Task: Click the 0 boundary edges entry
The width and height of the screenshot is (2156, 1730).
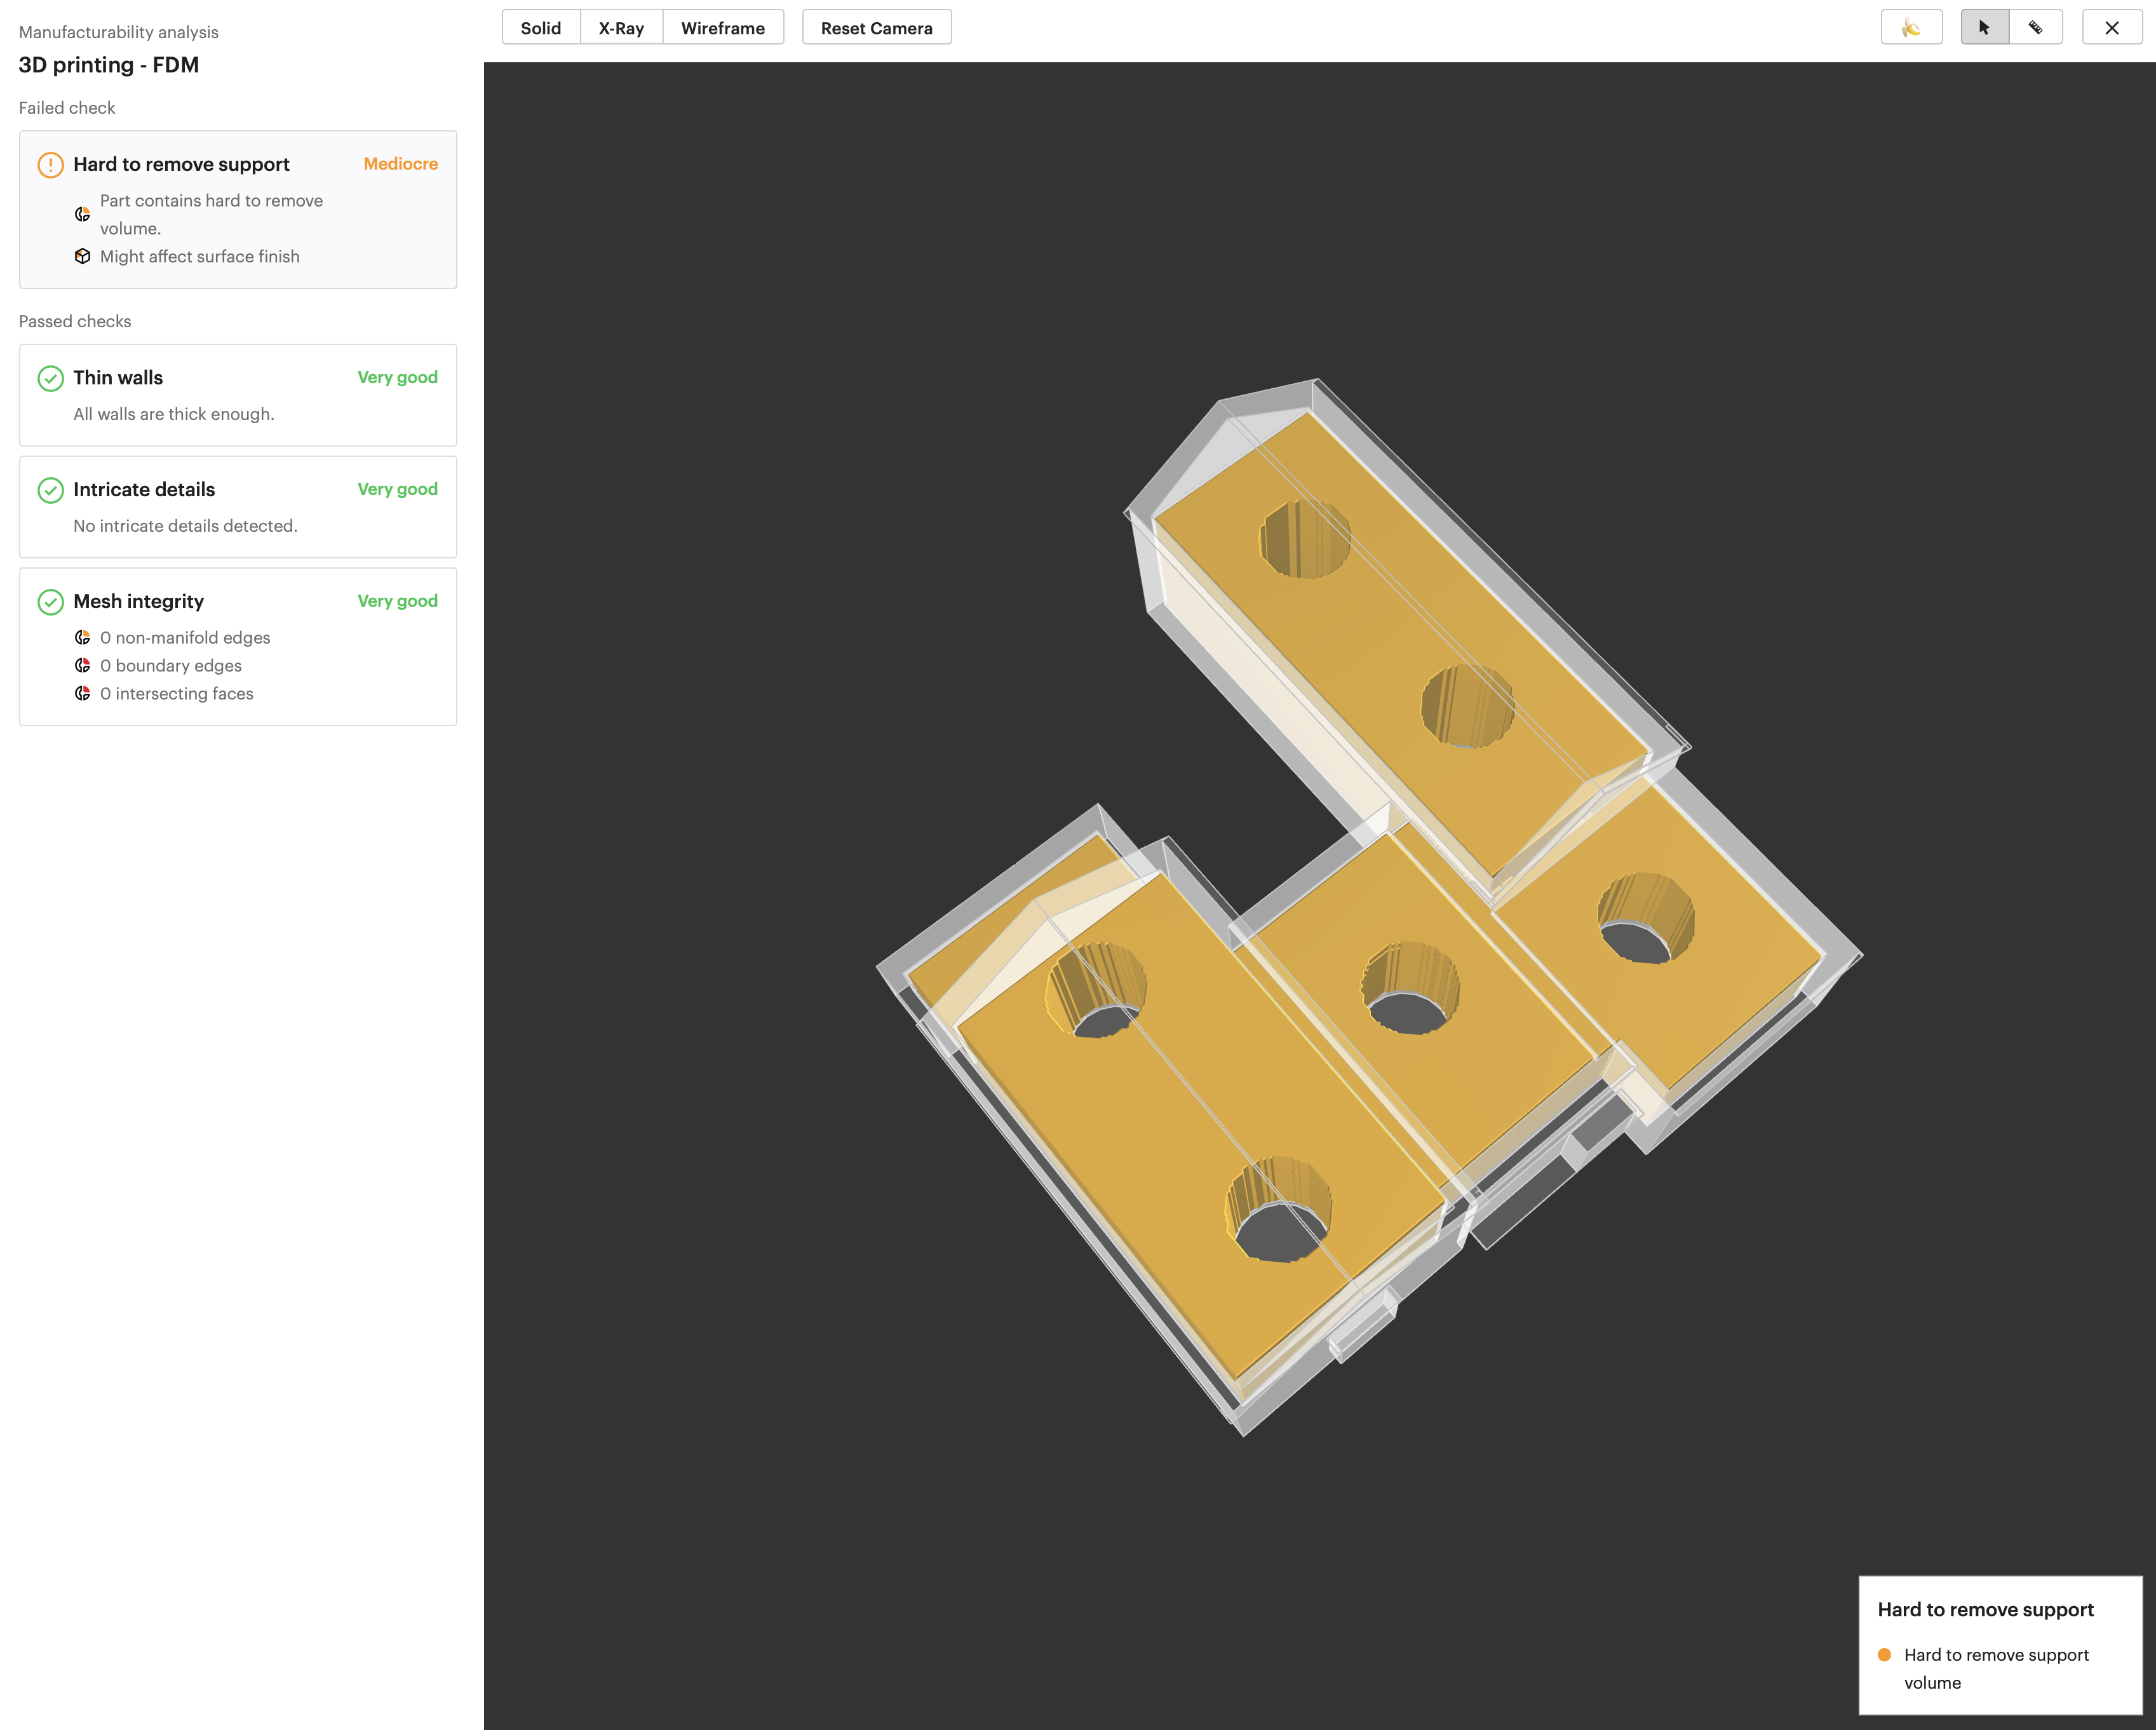Action: [171, 666]
